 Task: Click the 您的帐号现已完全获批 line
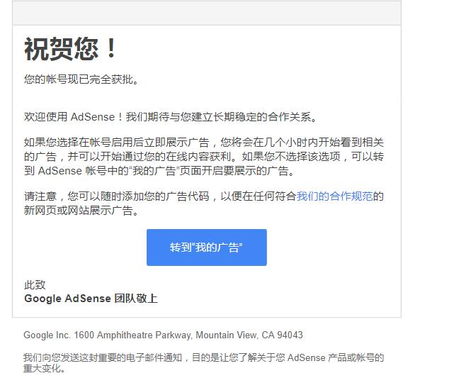[x=81, y=79]
